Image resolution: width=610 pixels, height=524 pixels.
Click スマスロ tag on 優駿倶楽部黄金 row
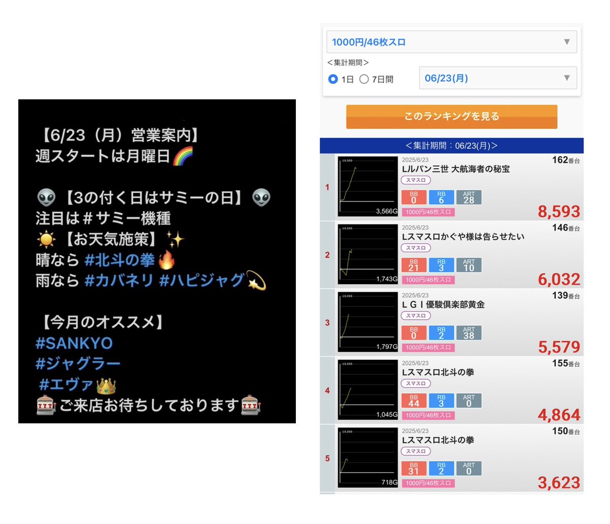[x=416, y=316]
